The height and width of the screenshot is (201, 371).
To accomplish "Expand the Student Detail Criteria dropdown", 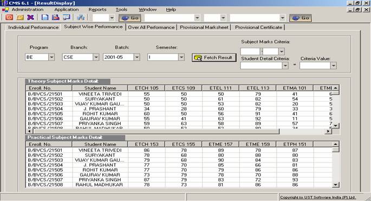I will point(285,65).
